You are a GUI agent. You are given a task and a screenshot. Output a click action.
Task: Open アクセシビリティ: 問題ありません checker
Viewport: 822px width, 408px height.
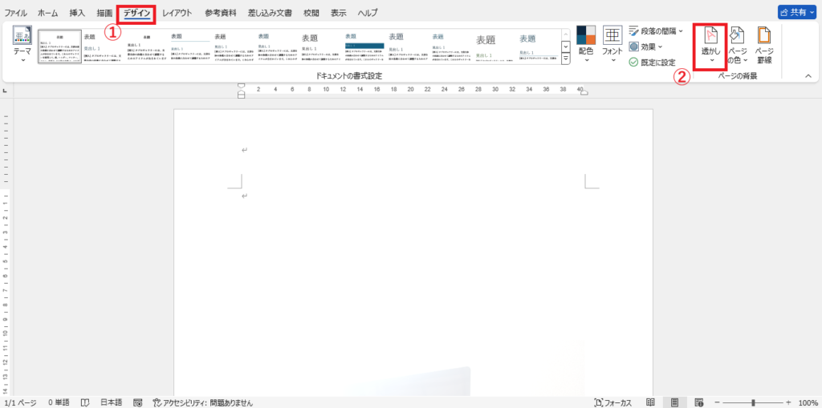click(202, 402)
